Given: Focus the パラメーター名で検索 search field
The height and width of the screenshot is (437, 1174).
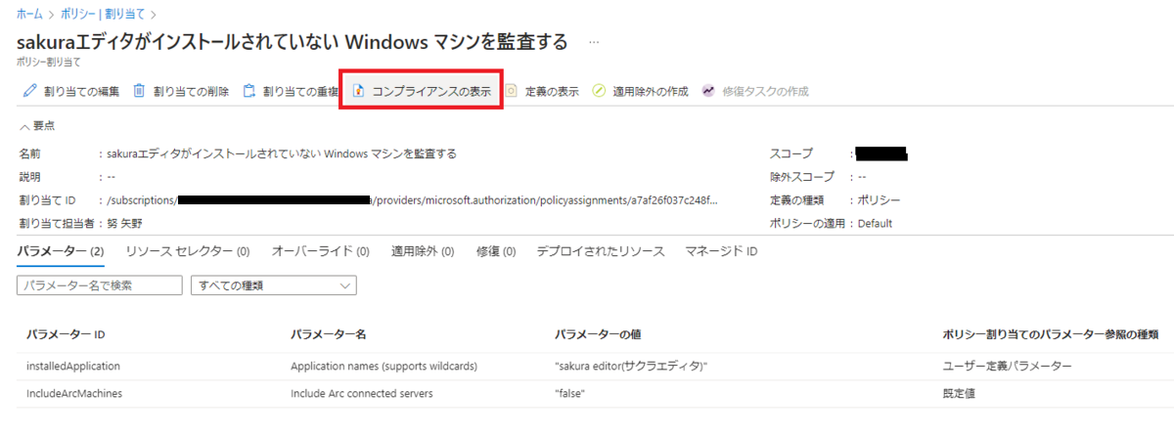Looking at the screenshot, I should (100, 285).
